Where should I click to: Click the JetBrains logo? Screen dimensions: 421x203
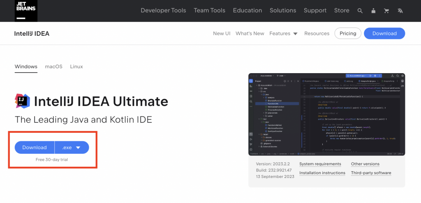26,11
